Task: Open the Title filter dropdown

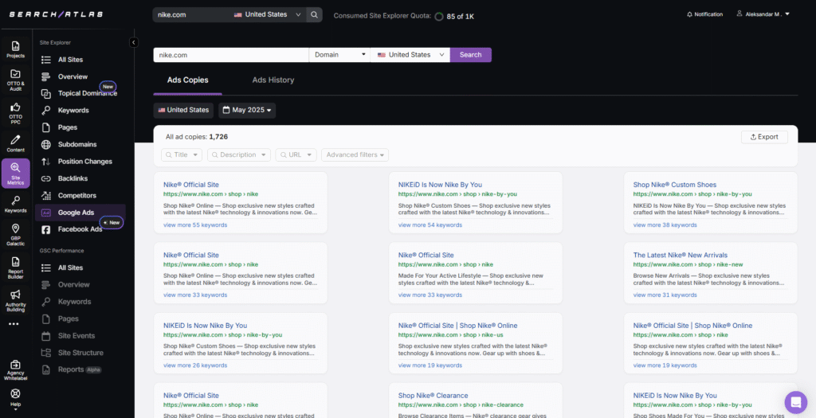Action: coord(181,155)
